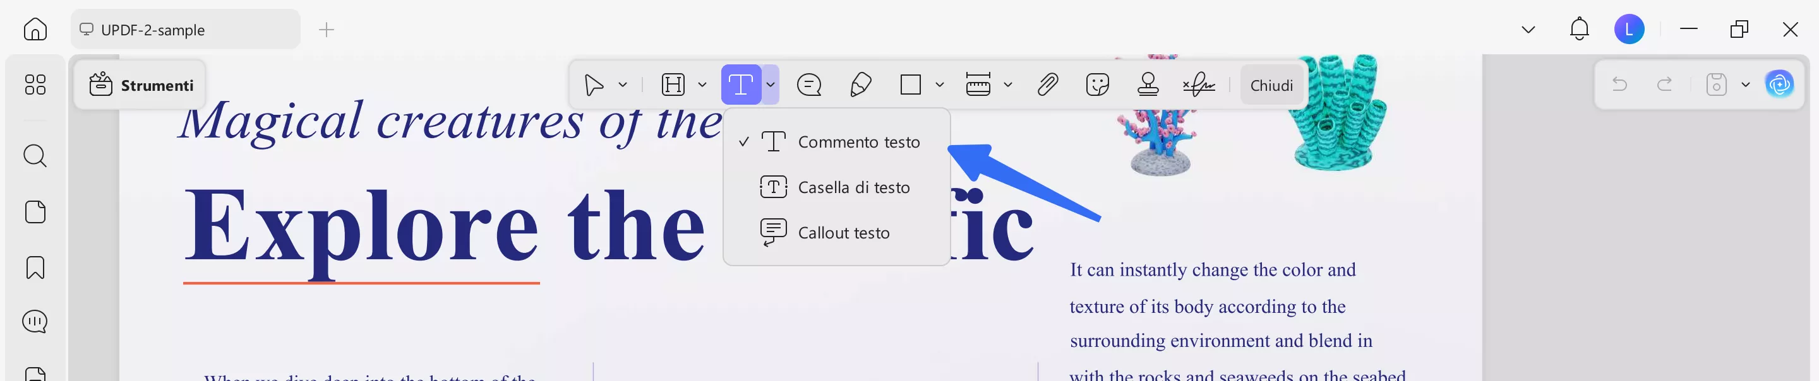Open the search tool in sidebar
The image size is (1819, 381).
pyautogui.click(x=35, y=155)
